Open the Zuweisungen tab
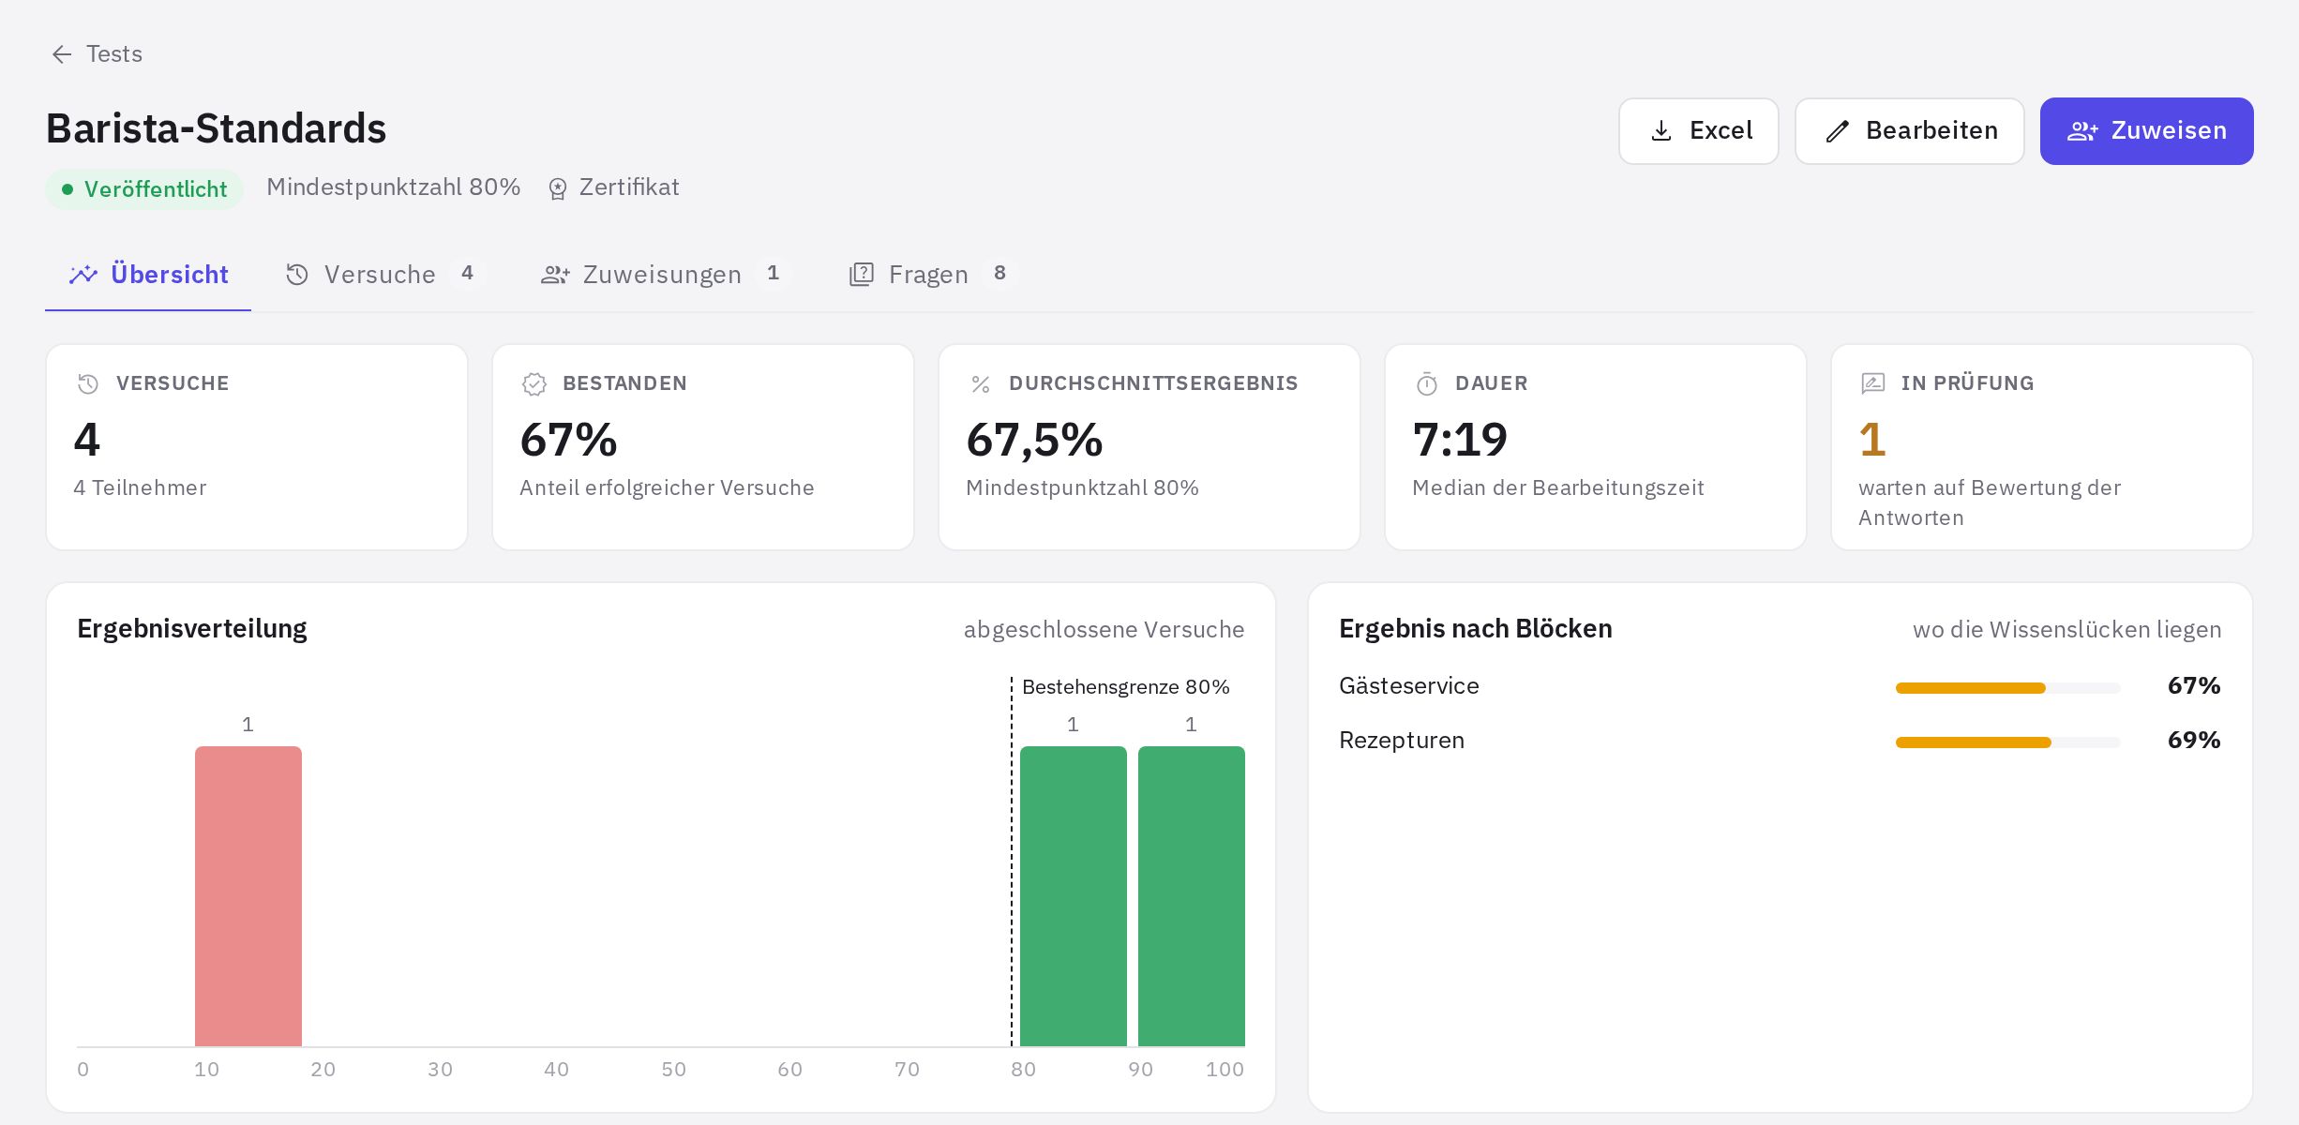The image size is (2299, 1125). [x=666, y=275]
